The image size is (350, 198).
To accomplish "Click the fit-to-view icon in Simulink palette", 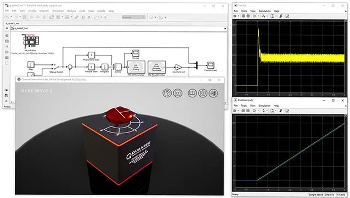I will tap(7, 41).
